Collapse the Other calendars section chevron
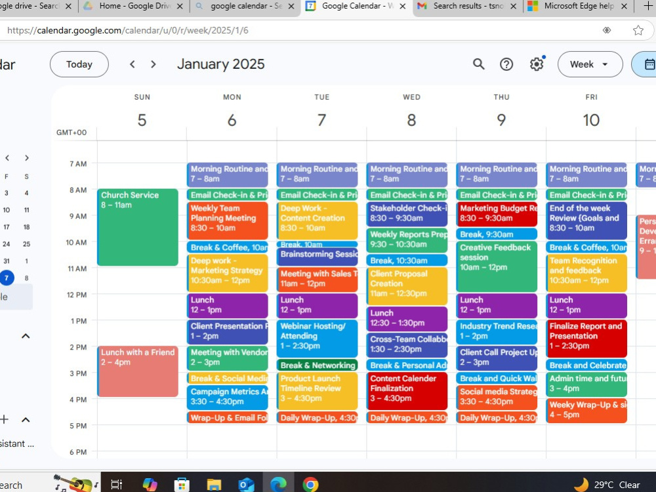Screen dimensions: 656x492 click(x=26, y=419)
